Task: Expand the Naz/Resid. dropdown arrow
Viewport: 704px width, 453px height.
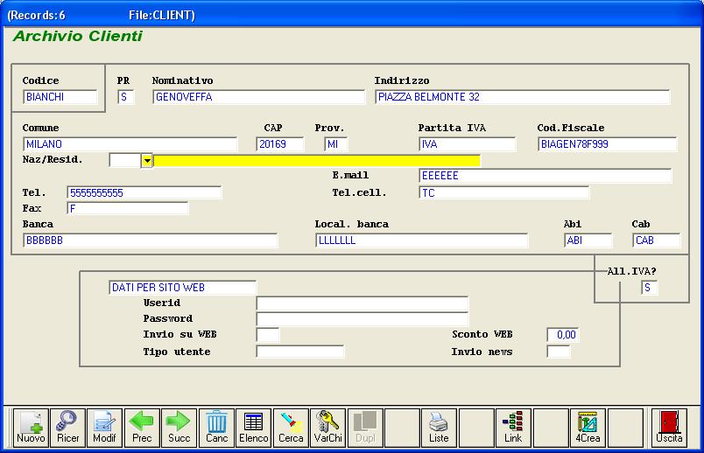Action: [x=147, y=161]
